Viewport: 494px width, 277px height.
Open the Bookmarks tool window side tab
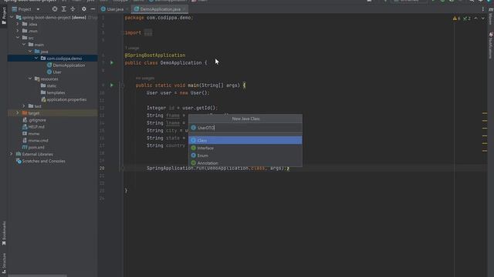[4, 233]
